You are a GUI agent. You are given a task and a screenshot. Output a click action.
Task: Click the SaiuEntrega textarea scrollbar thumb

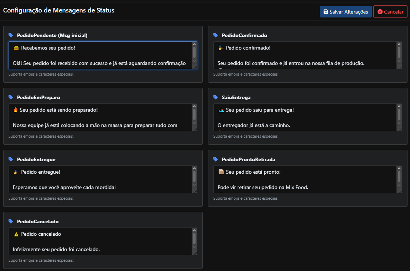[399, 114]
